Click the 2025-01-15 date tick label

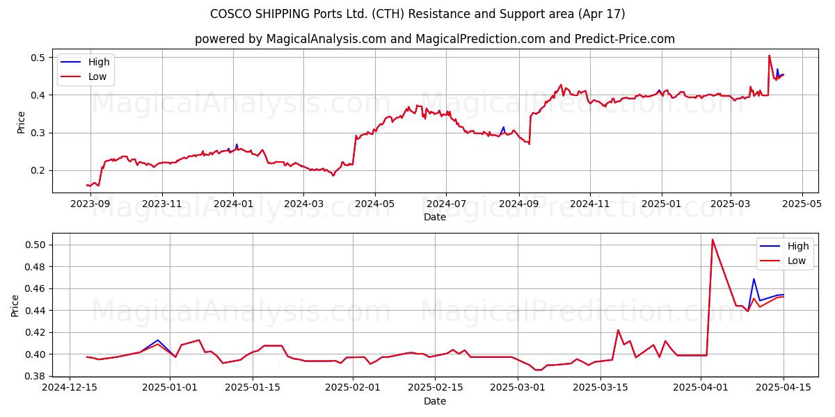pos(254,388)
